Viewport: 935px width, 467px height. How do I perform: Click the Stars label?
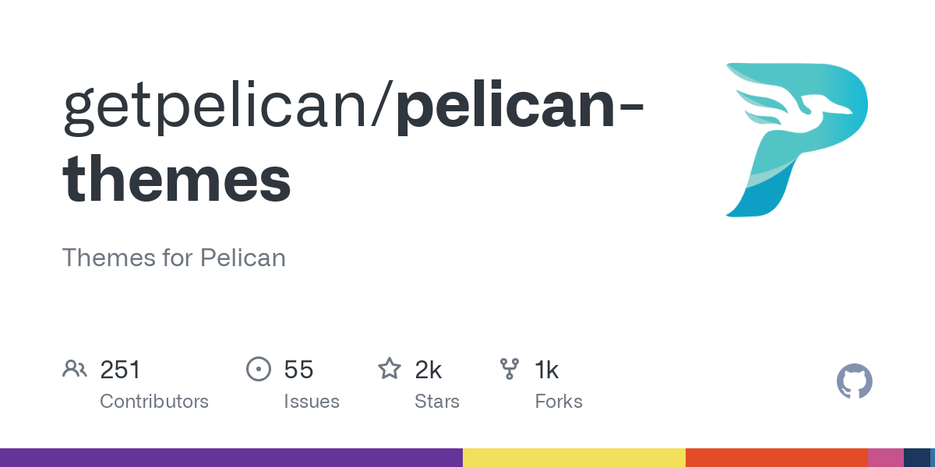(437, 402)
